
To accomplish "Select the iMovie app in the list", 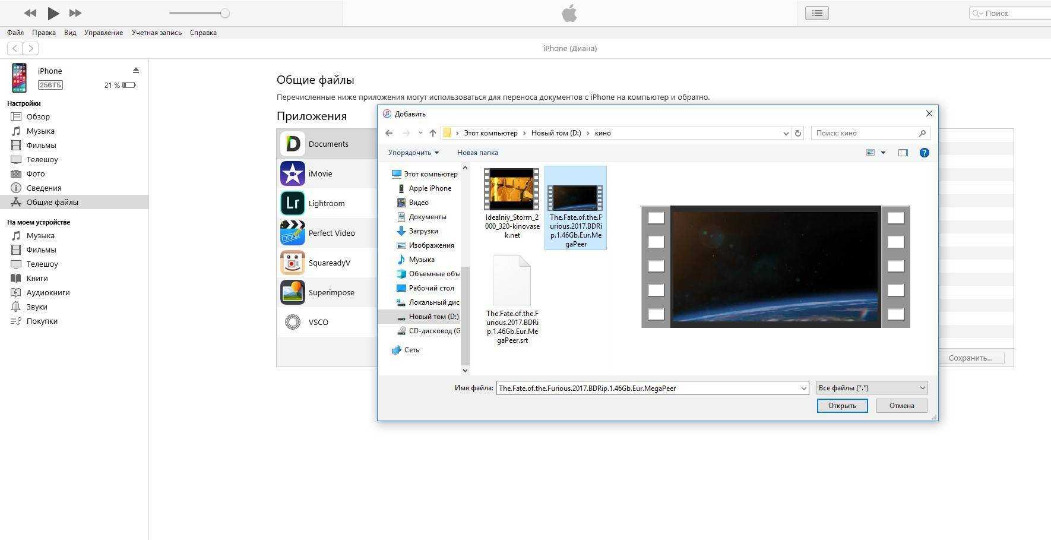I will pyautogui.click(x=320, y=173).
